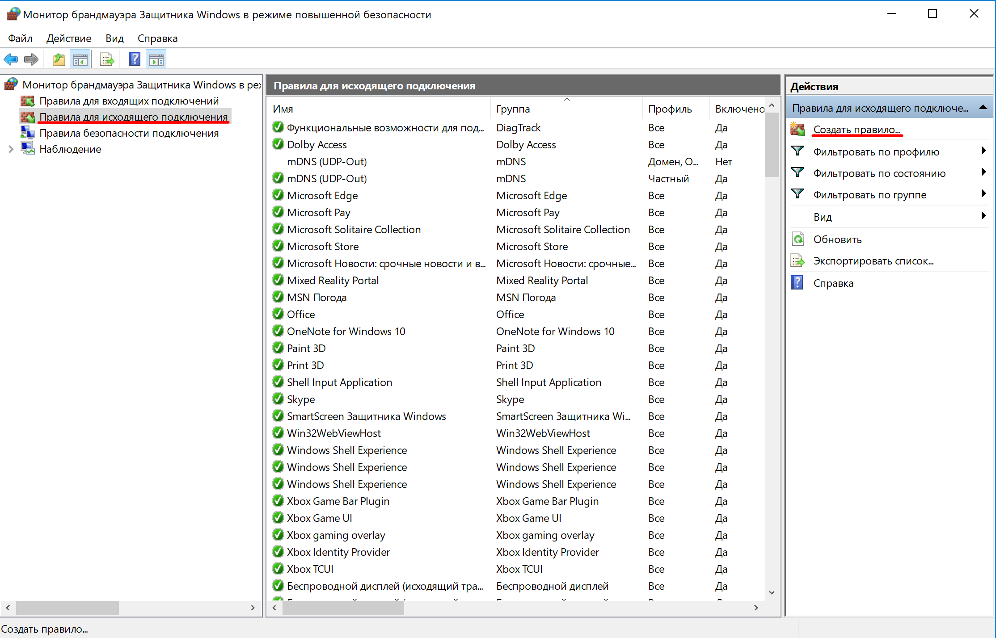996x638 pixels.
Task: Click the export icon beside Экспортировать список
Action: [x=798, y=260]
